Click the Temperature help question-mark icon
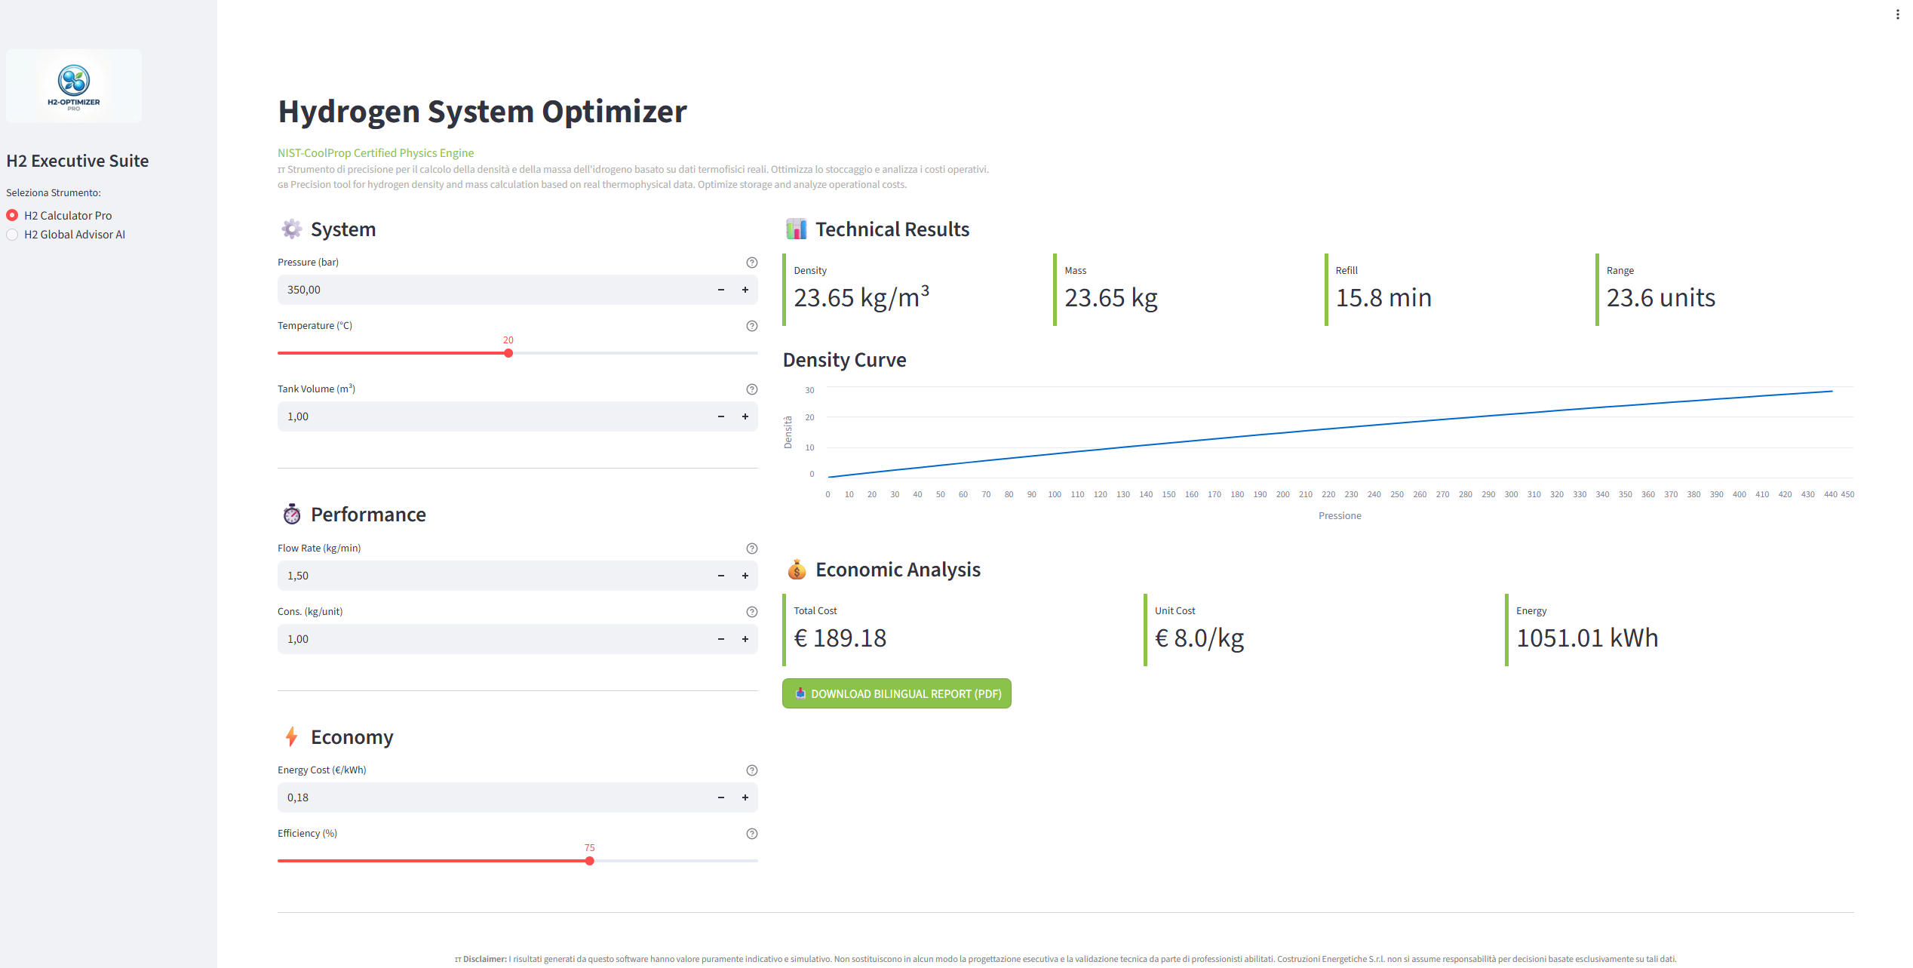This screenshot has height=968, width=1913. pyautogui.click(x=751, y=326)
